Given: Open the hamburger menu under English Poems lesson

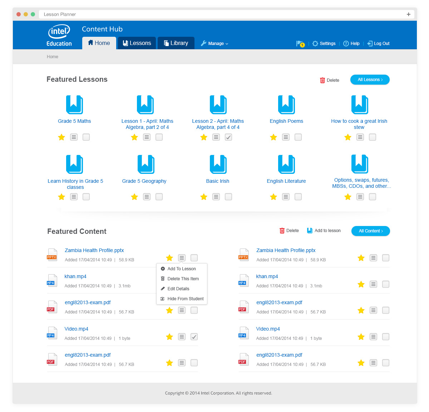Looking at the screenshot, I should click(x=285, y=137).
